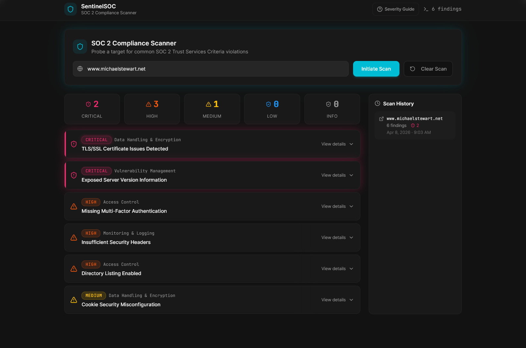
Task: Click the SentinelSOC shield logo icon
Action: (70, 9)
